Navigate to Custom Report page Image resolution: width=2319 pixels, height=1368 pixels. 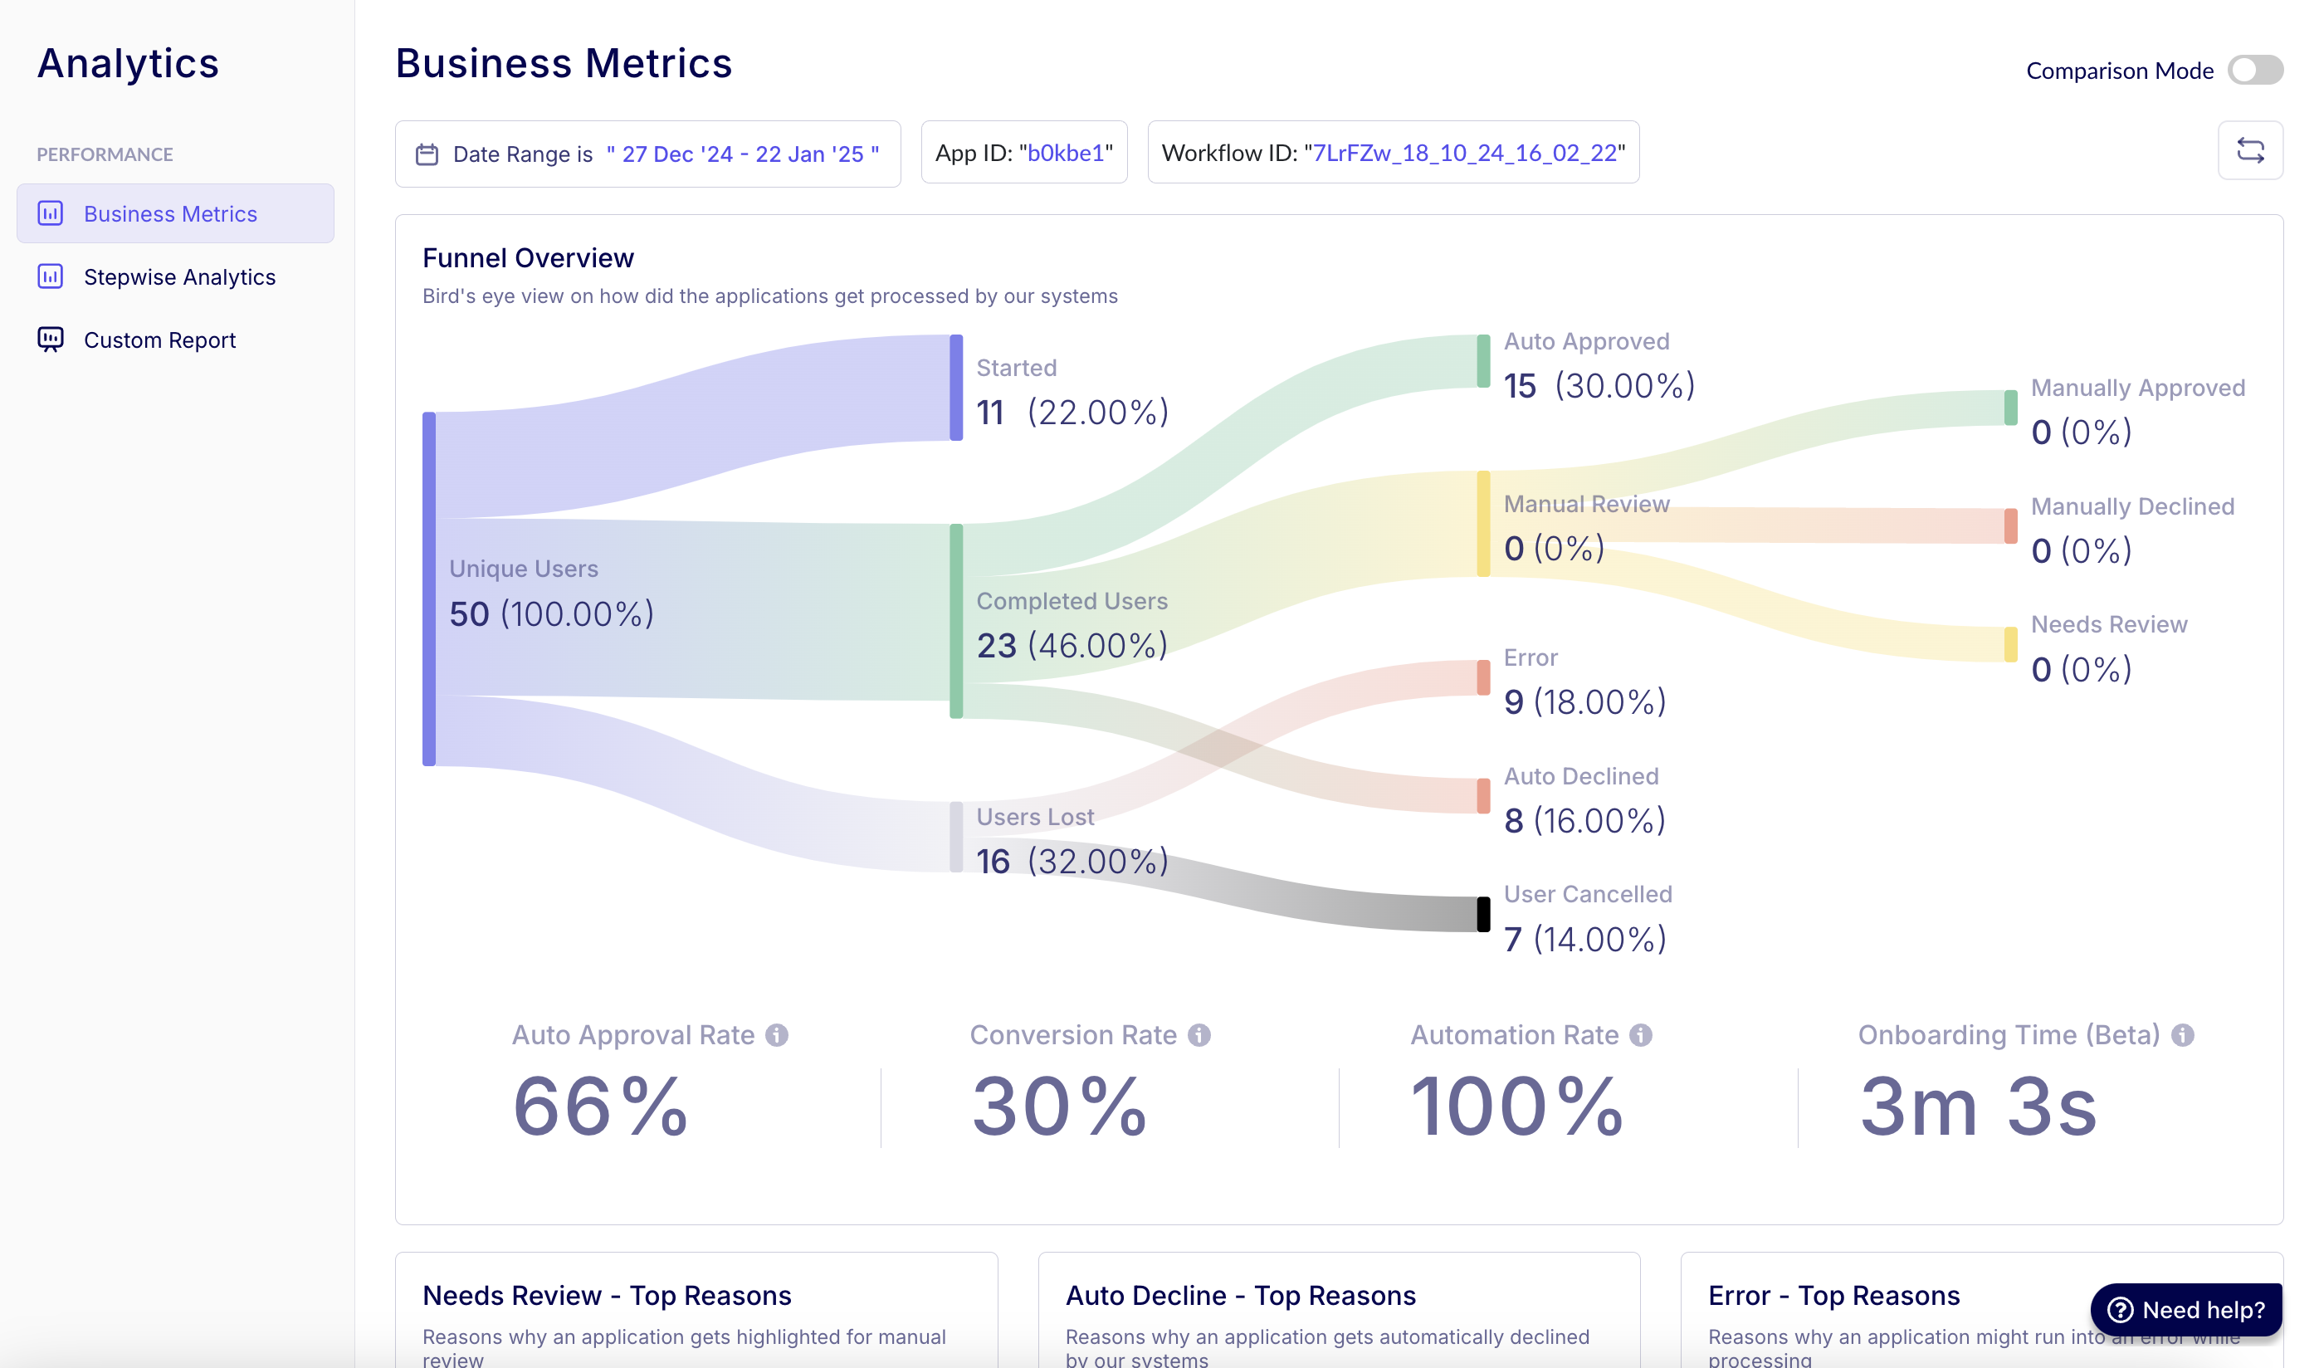159,340
